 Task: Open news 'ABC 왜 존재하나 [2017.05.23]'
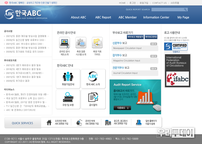[20, 110]
